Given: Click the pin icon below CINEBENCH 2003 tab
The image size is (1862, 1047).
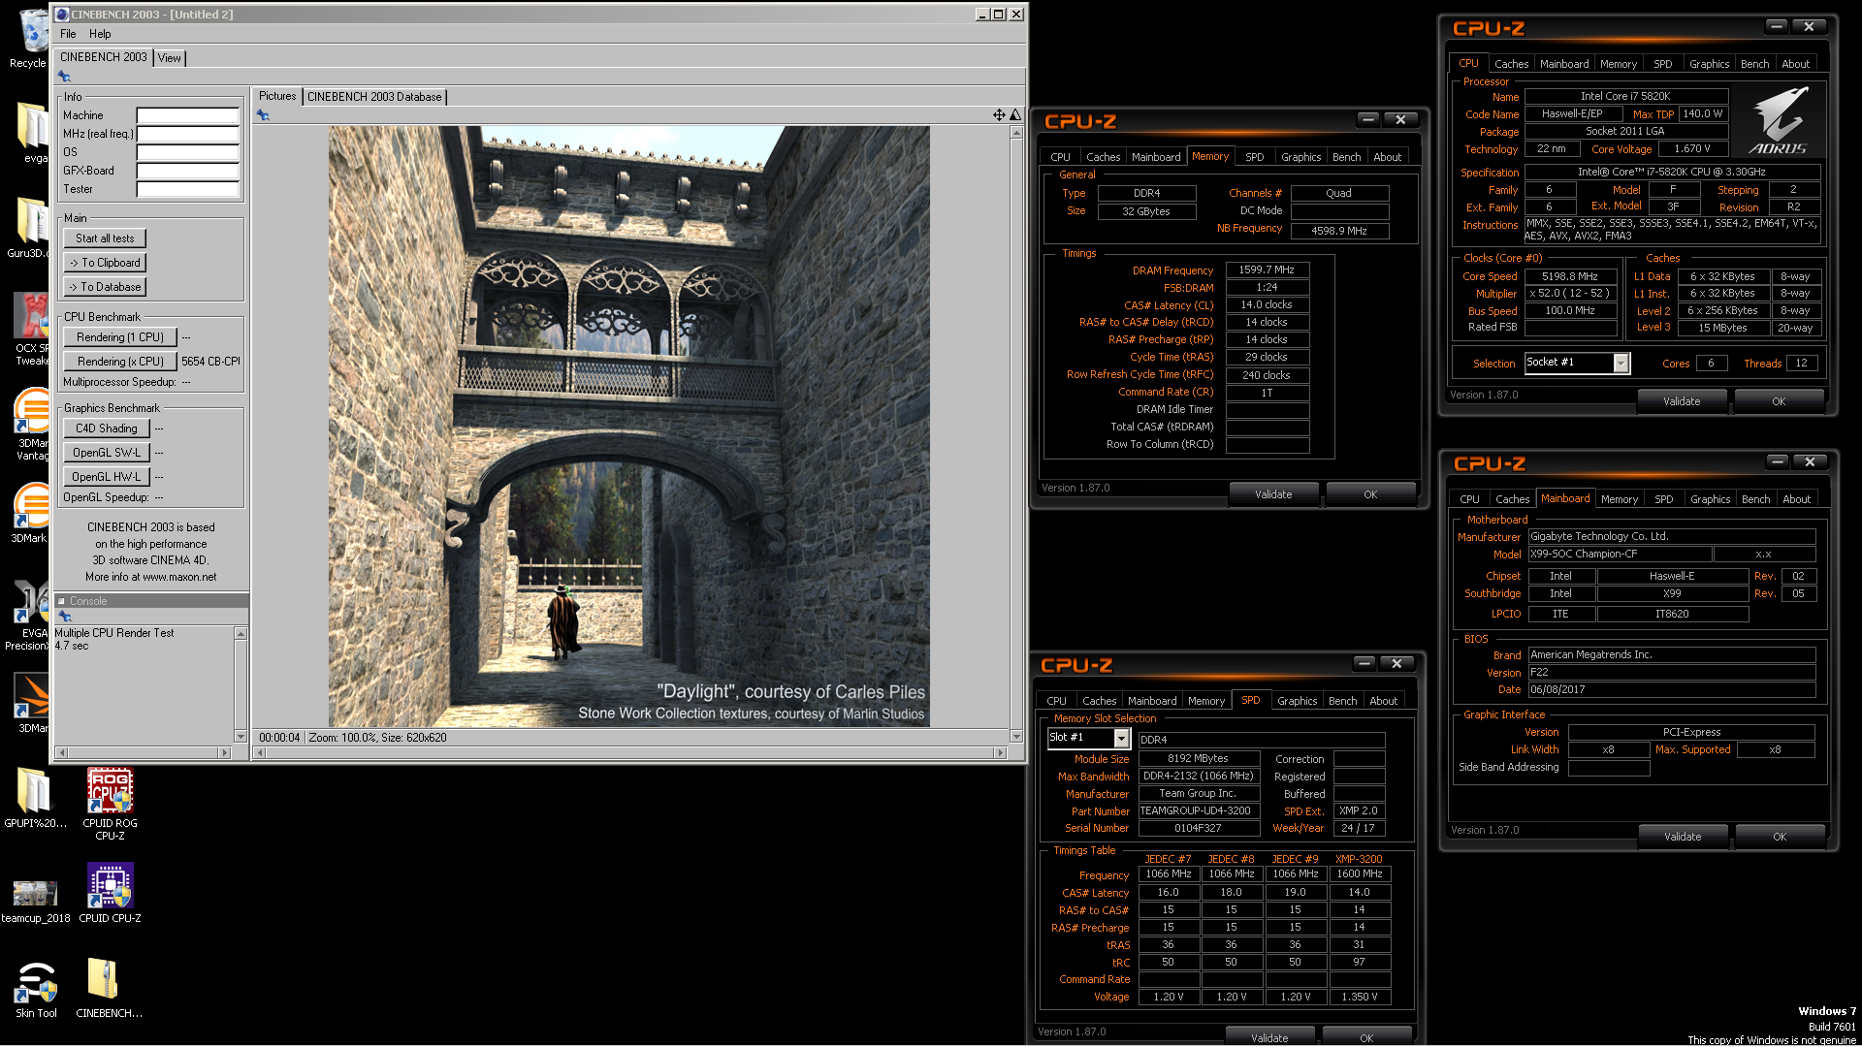Looking at the screenshot, I should point(64,77).
